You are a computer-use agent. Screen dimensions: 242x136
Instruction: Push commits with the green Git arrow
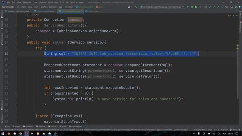coord(218,7)
